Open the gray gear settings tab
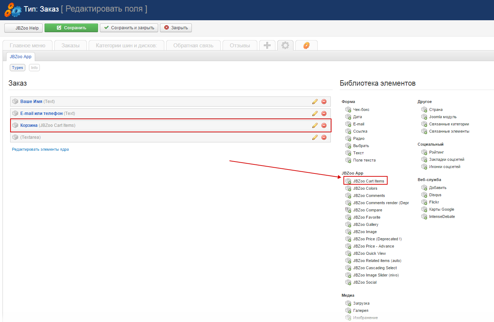The width and height of the screenshot is (494, 322). 285,46
